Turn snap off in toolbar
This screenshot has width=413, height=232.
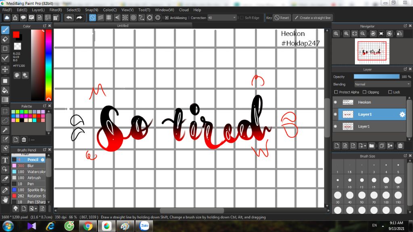(x=92, y=18)
